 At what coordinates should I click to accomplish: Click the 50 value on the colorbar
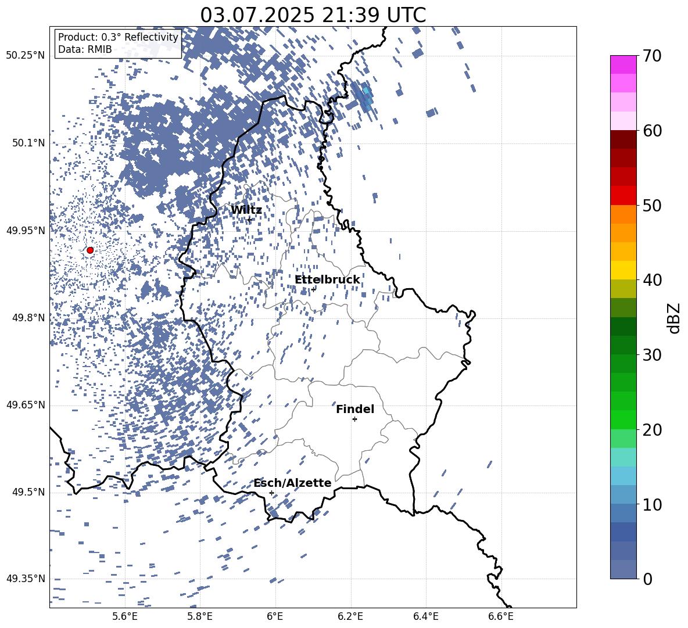tap(652, 205)
